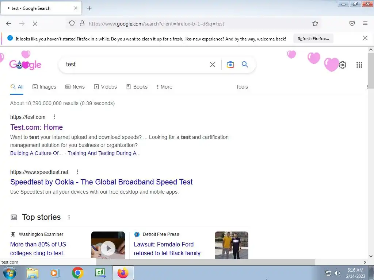The width and height of the screenshot is (374, 280).
Task: Click the 'Washington Examiner' source label
Action: point(41,234)
